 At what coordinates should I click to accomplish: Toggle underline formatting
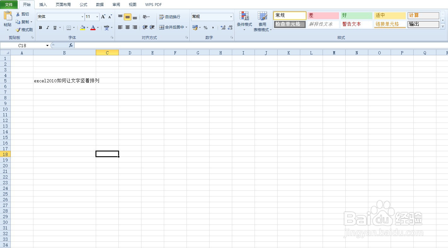coord(54,28)
